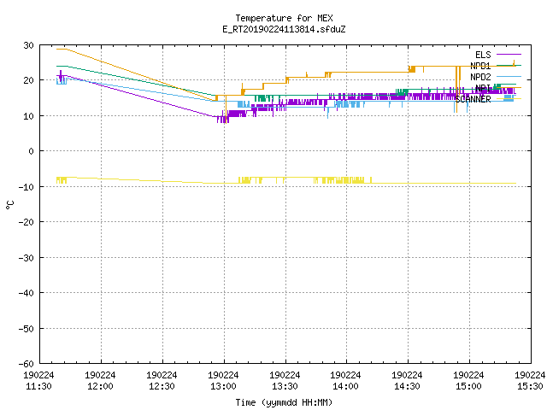Viewport: 547px width, 410px height.
Task: Click the y-axis label -40
Action: (x=26, y=293)
